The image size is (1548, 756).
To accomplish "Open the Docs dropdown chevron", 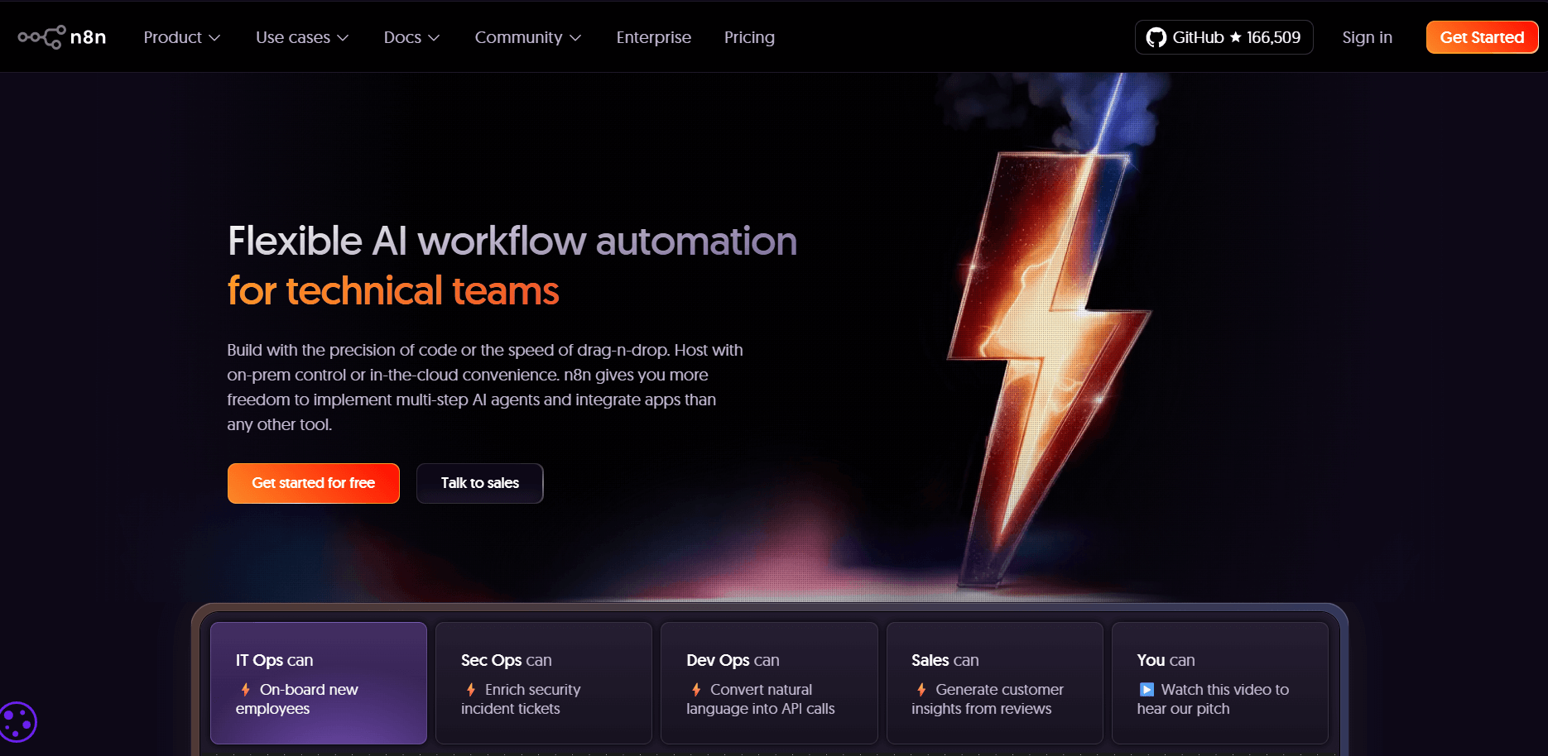I will coord(434,38).
